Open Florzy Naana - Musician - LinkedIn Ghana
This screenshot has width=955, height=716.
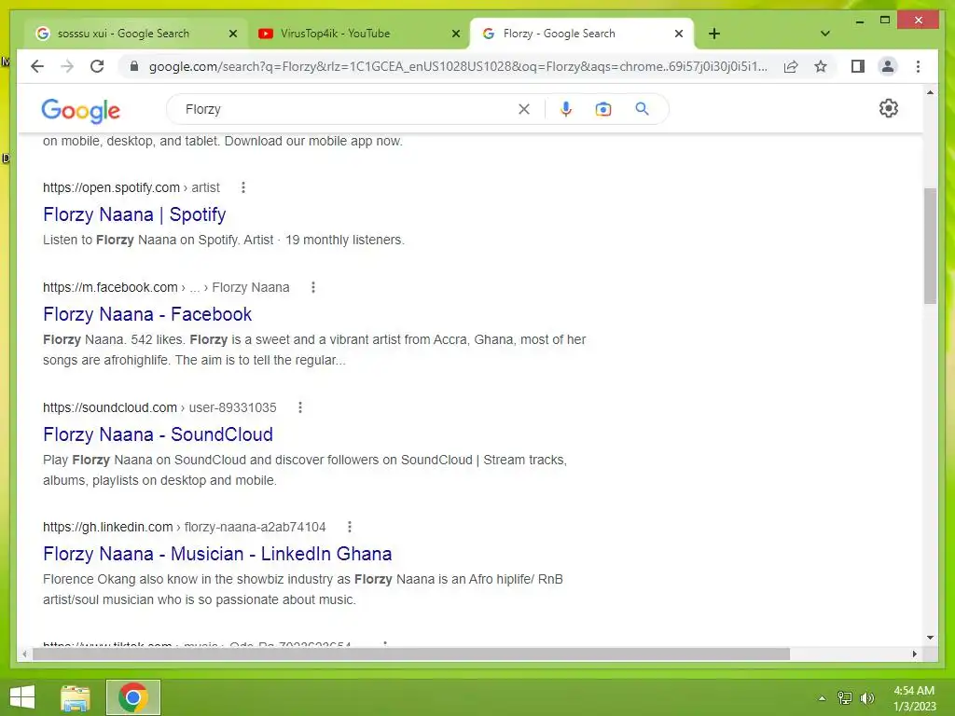tap(217, 554)
